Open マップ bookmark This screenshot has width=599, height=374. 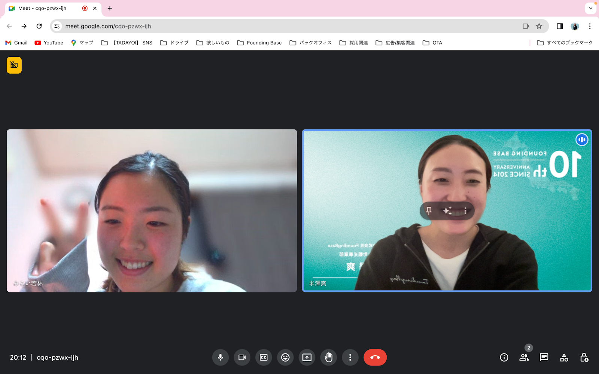point(82,43)
